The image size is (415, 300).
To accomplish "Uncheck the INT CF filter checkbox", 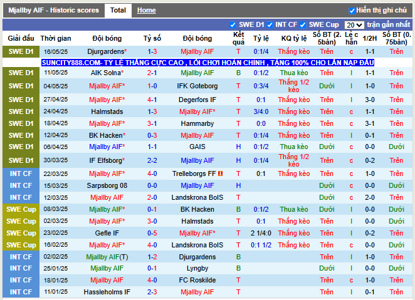I will (270, 25).
